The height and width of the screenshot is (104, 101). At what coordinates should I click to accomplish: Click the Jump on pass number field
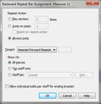pyautogui.click(x=42, y=26)
